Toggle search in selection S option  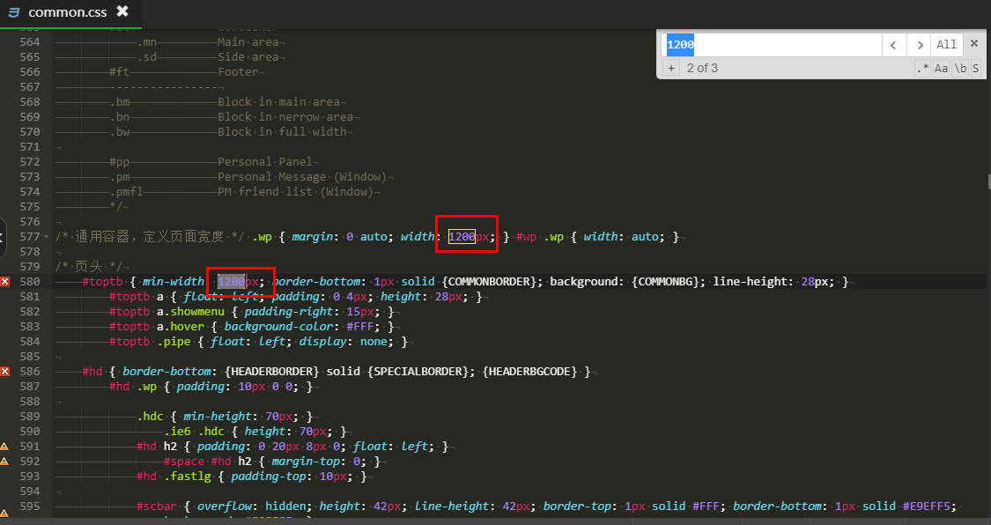[x=976, y=68]
